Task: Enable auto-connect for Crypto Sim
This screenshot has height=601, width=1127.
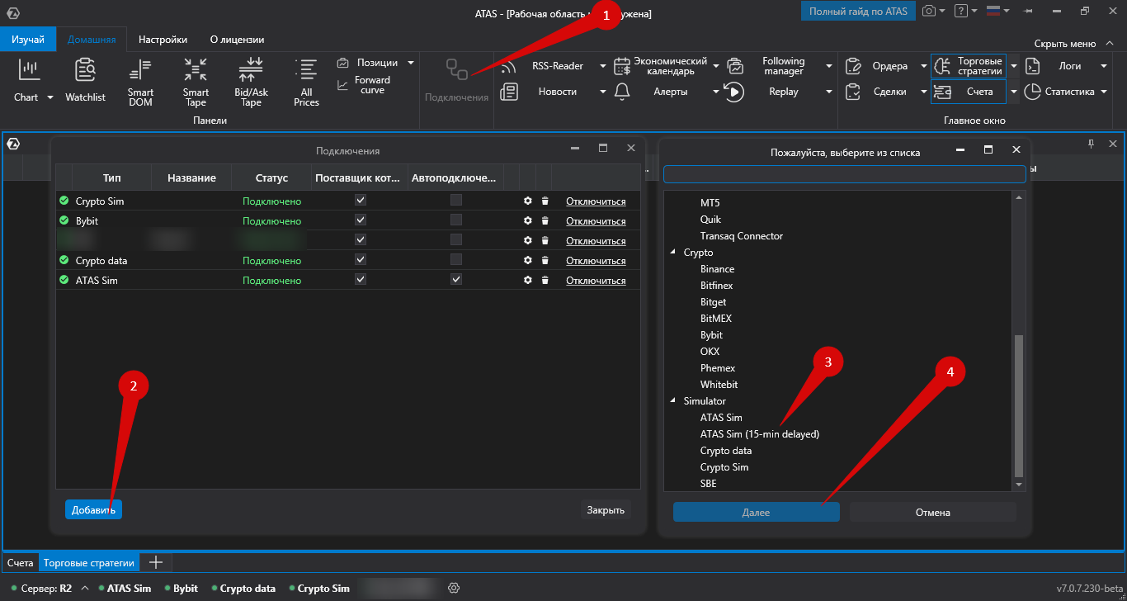Action: tap(456, 200)
